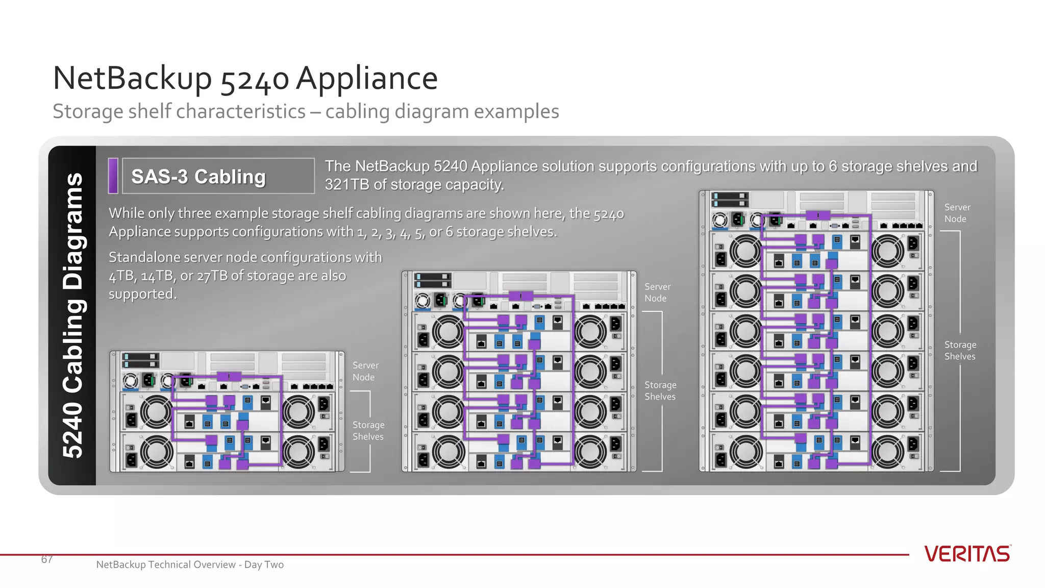Select the SAS-3 Cabling label box
The width and height of the screenshot is (1045, 588).
point(218,176)
